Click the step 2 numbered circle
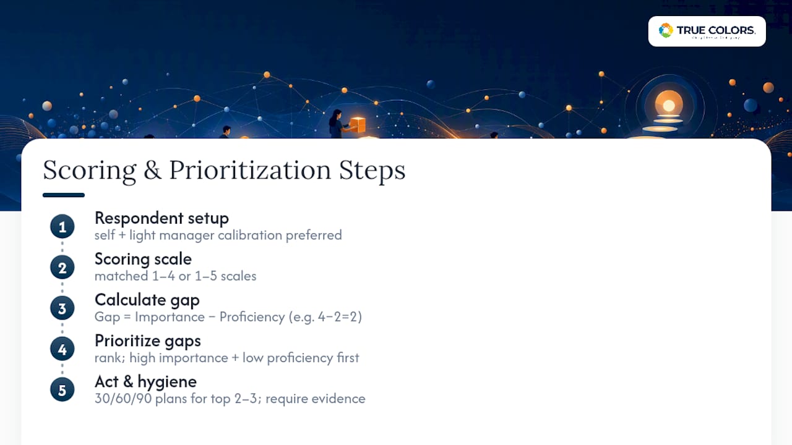 (62, 268)
